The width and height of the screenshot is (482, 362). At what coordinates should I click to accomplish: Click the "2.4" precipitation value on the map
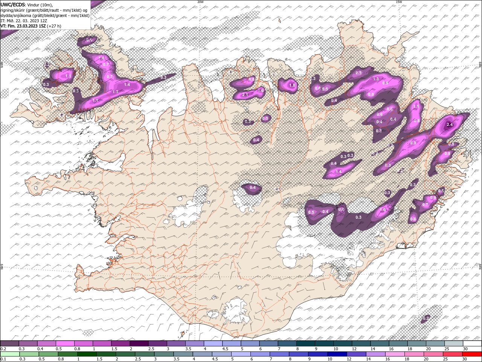coord(449,124)
